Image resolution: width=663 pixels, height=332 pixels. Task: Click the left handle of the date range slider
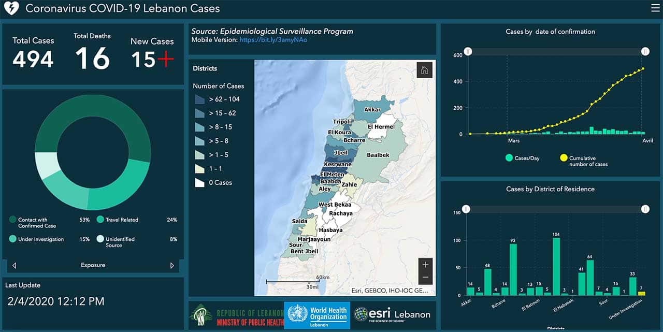[468, 51]
